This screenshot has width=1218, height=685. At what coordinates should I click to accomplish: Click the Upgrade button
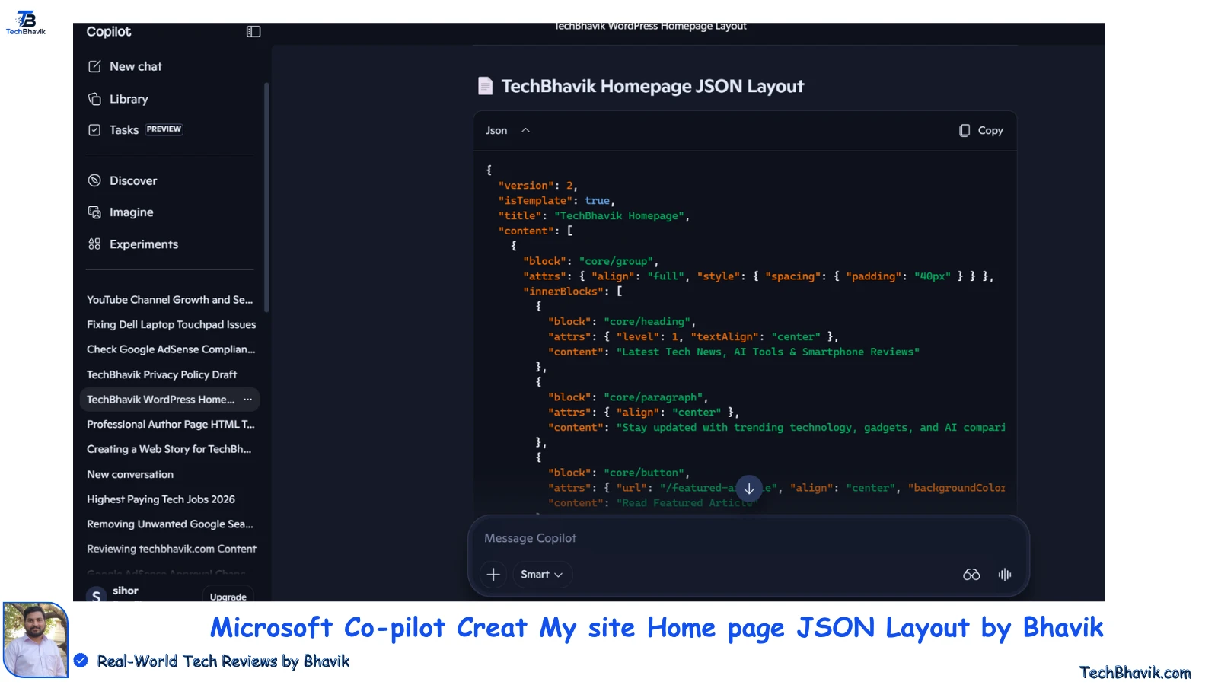pos(228,596)
